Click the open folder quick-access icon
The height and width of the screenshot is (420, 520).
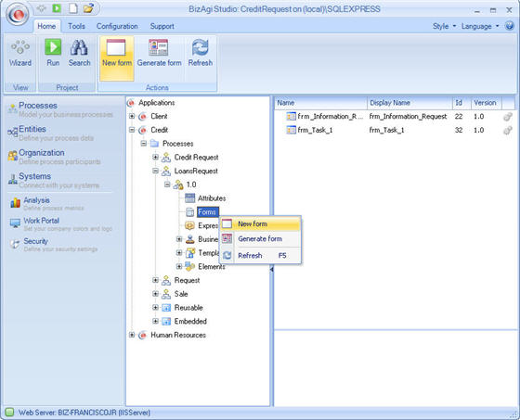tap(88, 8)
